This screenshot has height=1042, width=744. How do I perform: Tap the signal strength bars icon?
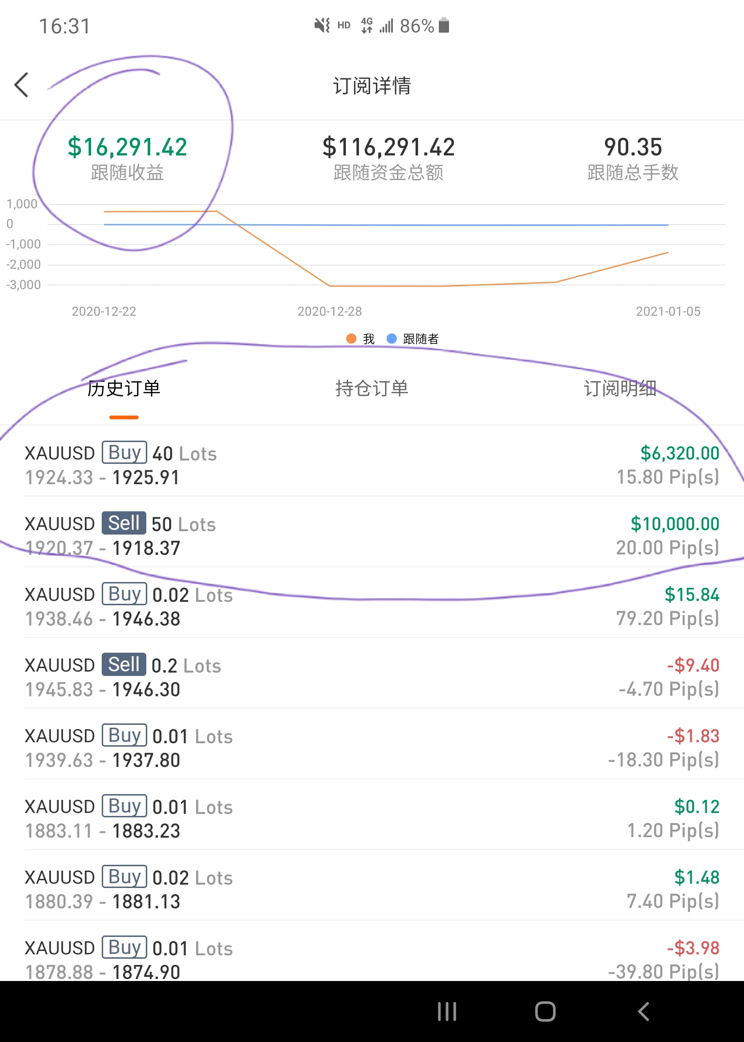[387, 25]
